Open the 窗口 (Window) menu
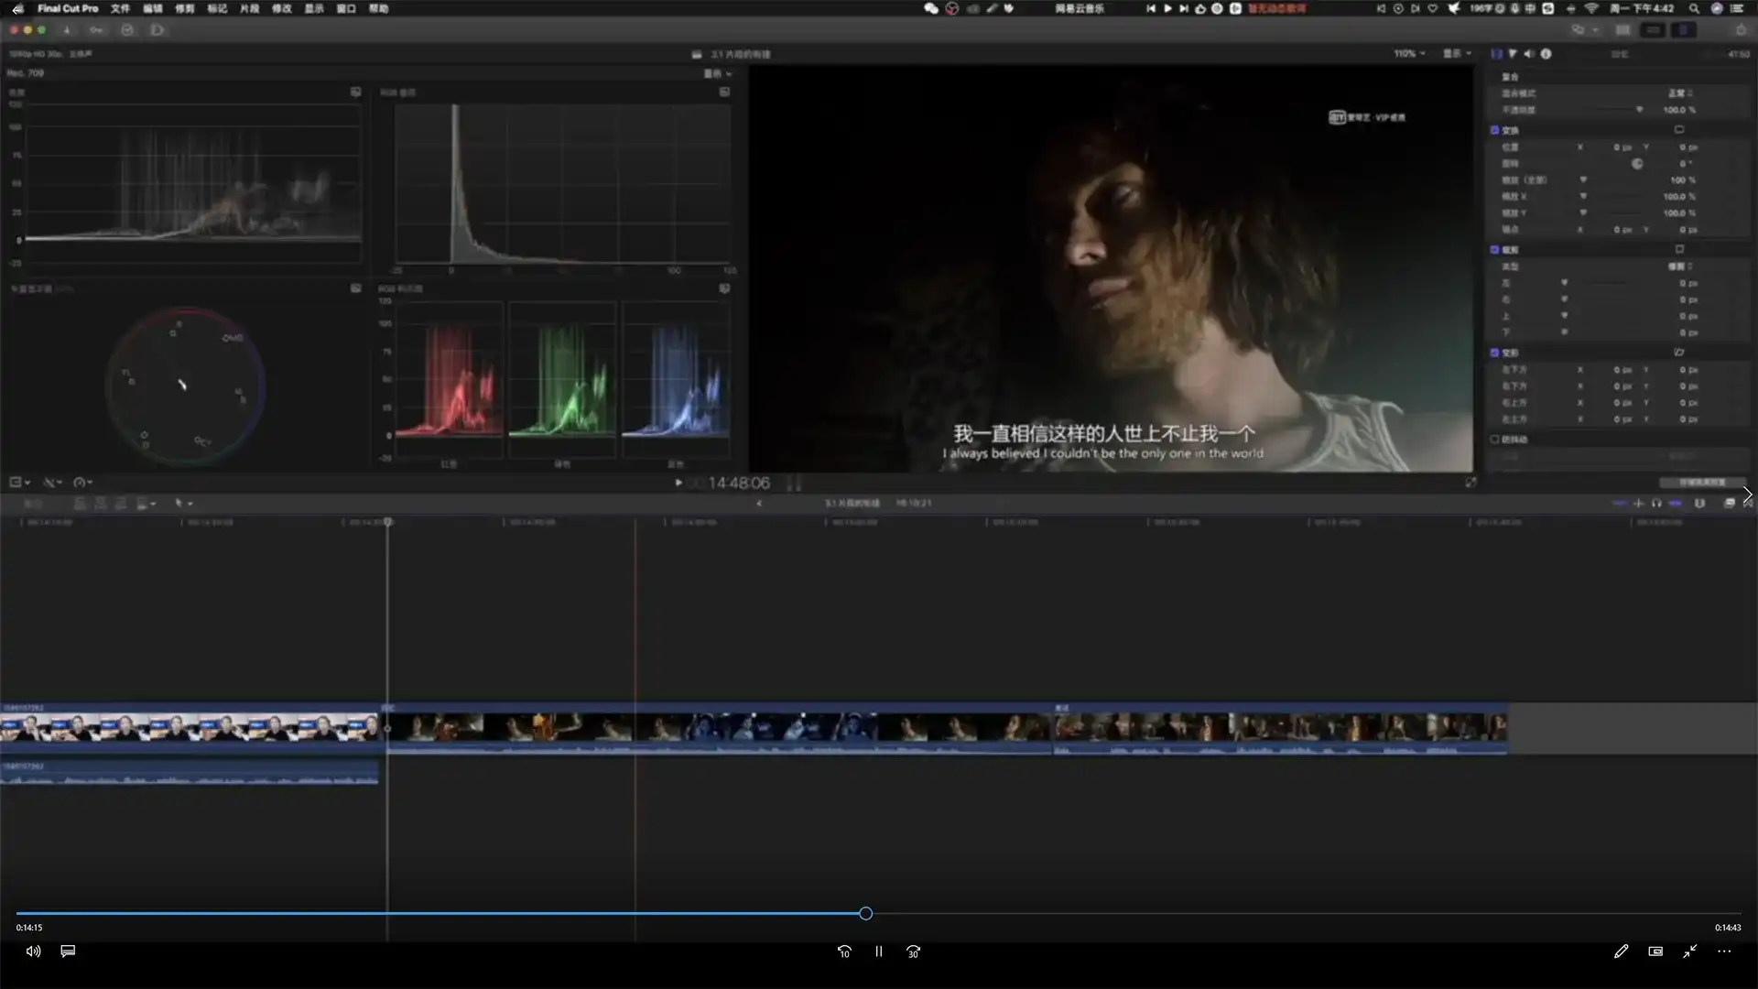This screenshot has height=989, width=1758. [345, 8]
